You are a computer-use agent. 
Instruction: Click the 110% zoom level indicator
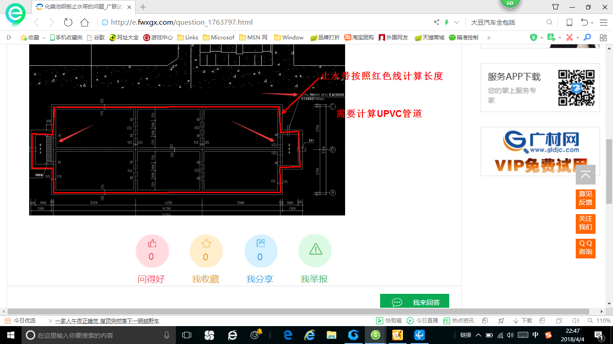600,321
